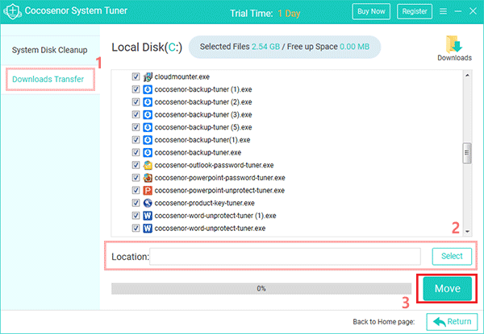
Task: Click the cloudmounter.exe file name
Action: click(182, 76)
